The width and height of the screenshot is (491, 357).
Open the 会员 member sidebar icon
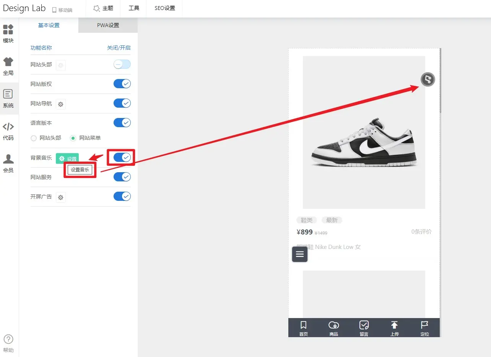[x=8, y=163]
